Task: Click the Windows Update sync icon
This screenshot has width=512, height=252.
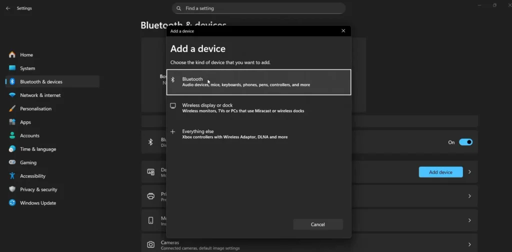Action: [x=12, y=203]
